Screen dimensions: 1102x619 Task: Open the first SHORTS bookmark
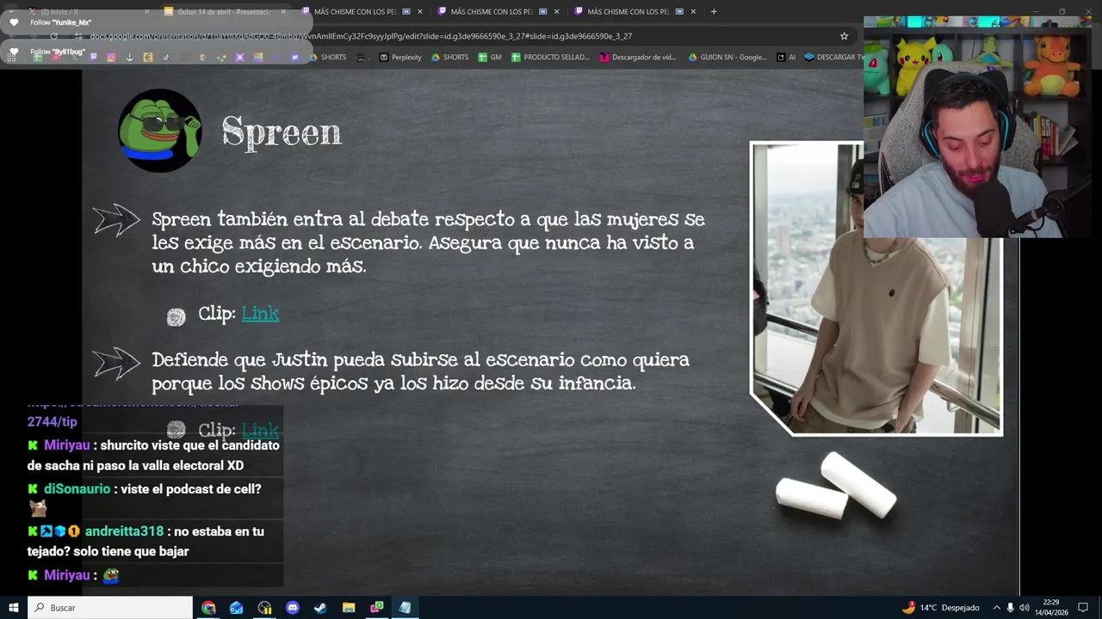[x=327, y=57]
